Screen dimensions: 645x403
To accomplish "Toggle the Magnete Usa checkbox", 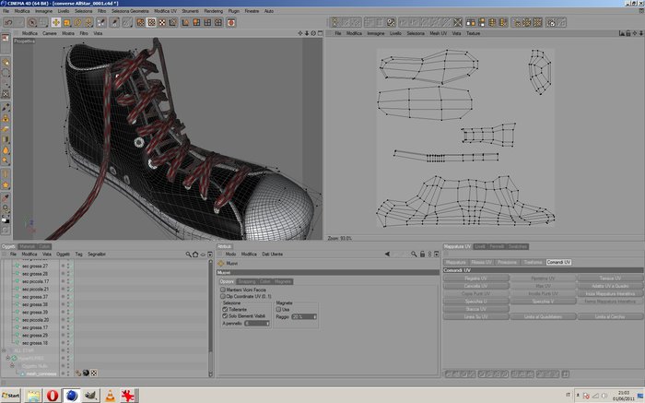I will point(278,309).
